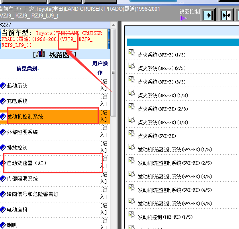239x229 pixels.
Task: Open 发动机防盗控制系统(5VZ-FE)(5/5) link
Action: click(175, 204)
